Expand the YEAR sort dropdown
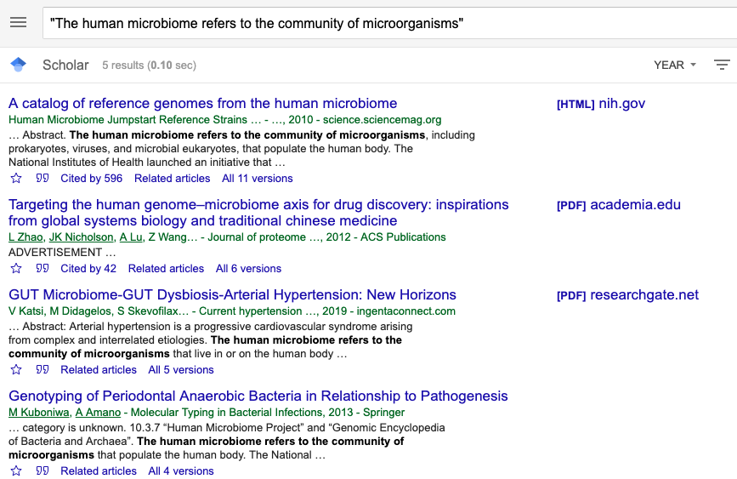The height and width of the screenshot is (479, 737). [675, 65]
